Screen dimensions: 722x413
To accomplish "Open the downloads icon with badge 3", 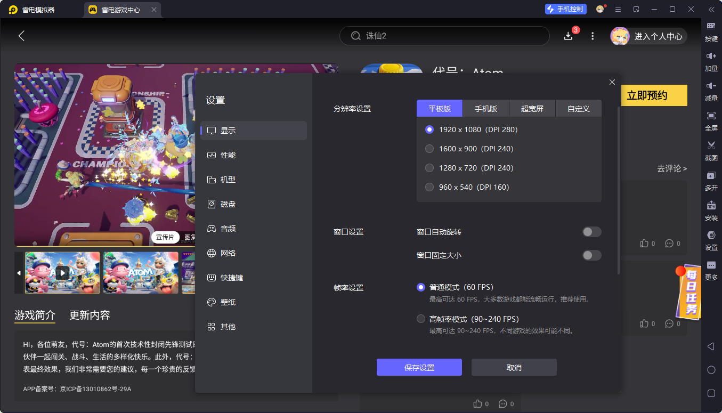I will pos(569,36).
